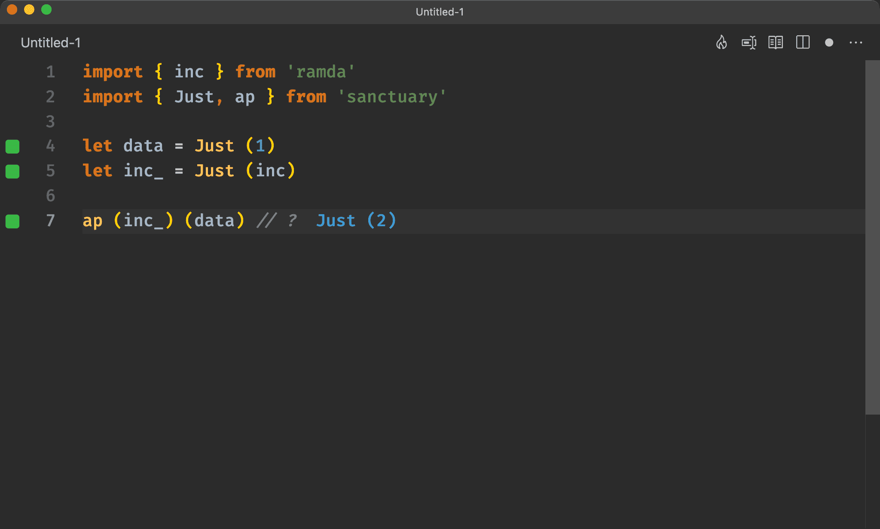Minimize the window with the yellow button
Screen dimensions: 880x529
coord(29,9)
